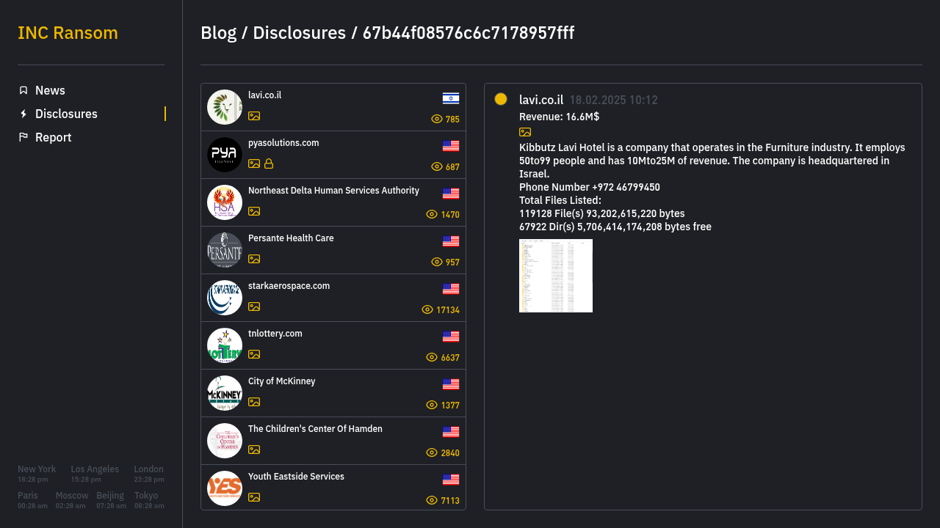Click the image icon under Children's Center Of Hamden
This screenshot has width=940, height=528.
coord(254,450)
